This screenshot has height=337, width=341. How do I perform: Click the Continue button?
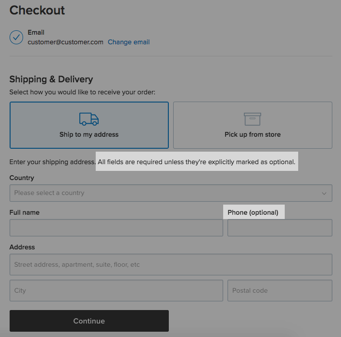coord(89,321)
